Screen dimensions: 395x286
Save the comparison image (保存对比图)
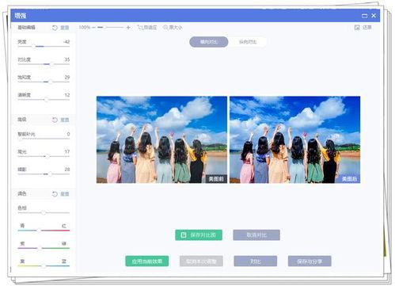pyautogui.click(x=199, y=235)
